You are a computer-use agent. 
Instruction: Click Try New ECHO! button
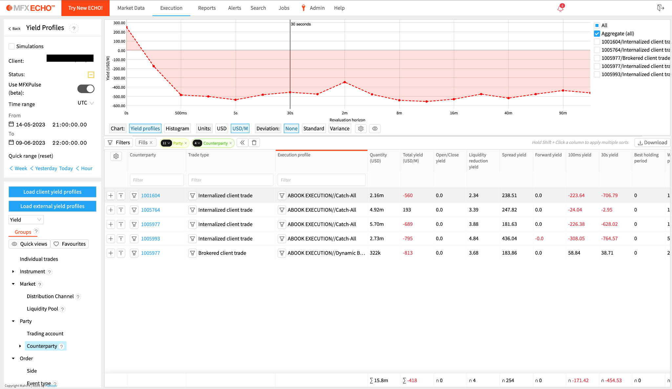tap(85, 8)
